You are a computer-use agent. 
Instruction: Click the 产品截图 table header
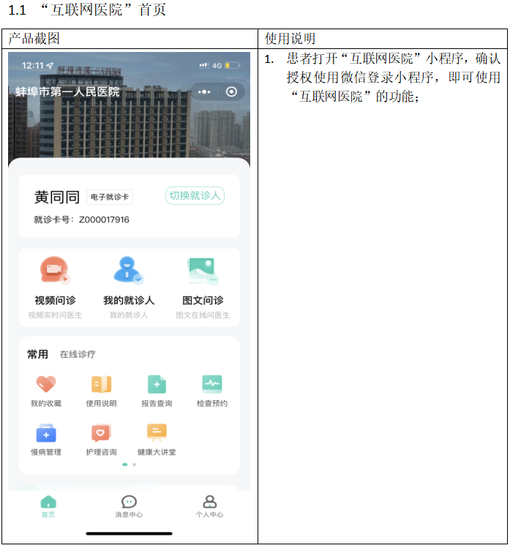click(x=34, y=39)
